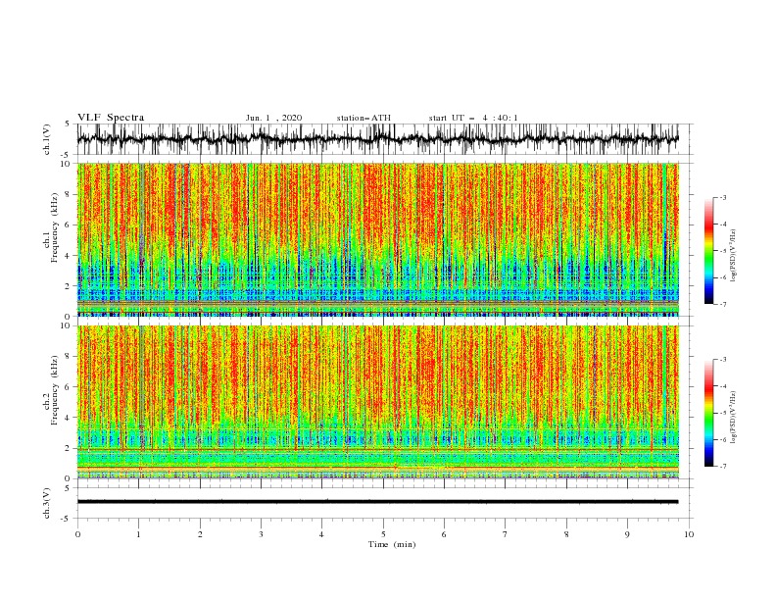Click ch.2 frequency tick label "6"
This screenshot has width=776, height=600.
[x=69, y=387]
